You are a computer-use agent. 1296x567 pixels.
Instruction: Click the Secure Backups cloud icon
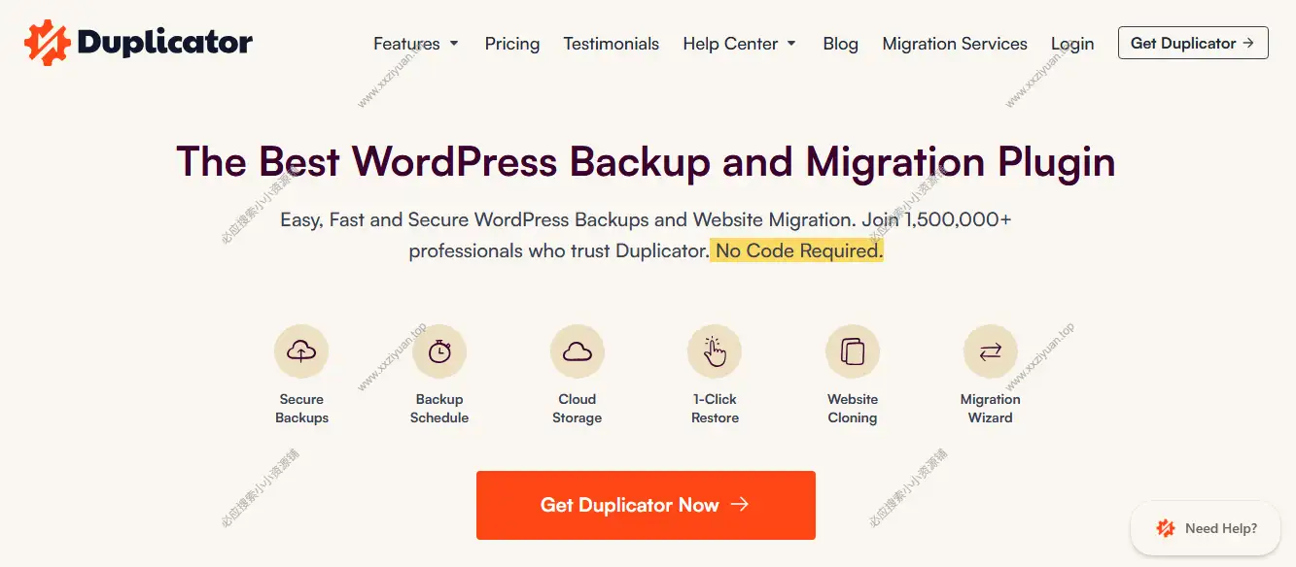coord(301,351)
